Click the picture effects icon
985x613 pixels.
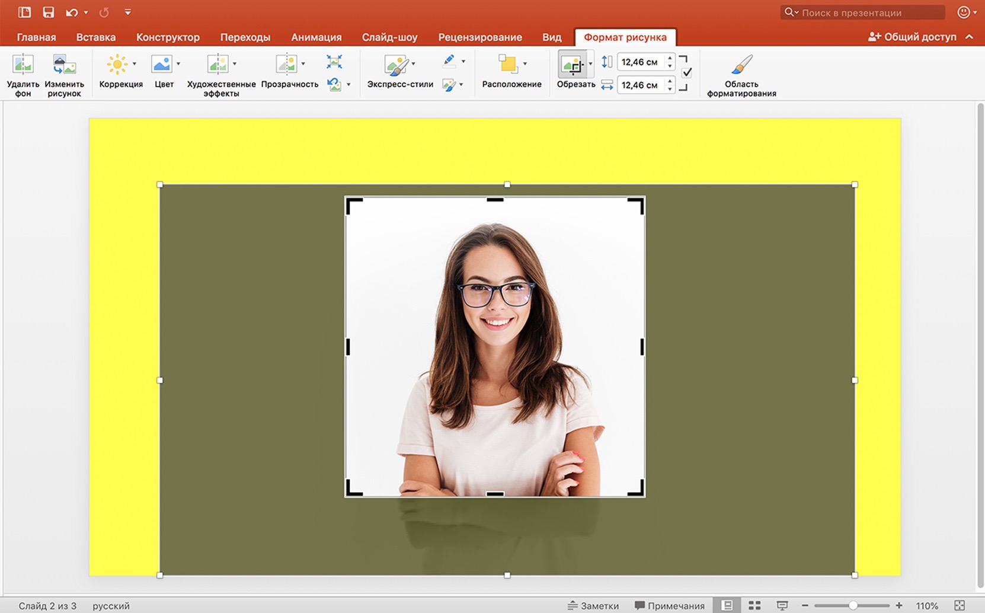click(449, 85)
